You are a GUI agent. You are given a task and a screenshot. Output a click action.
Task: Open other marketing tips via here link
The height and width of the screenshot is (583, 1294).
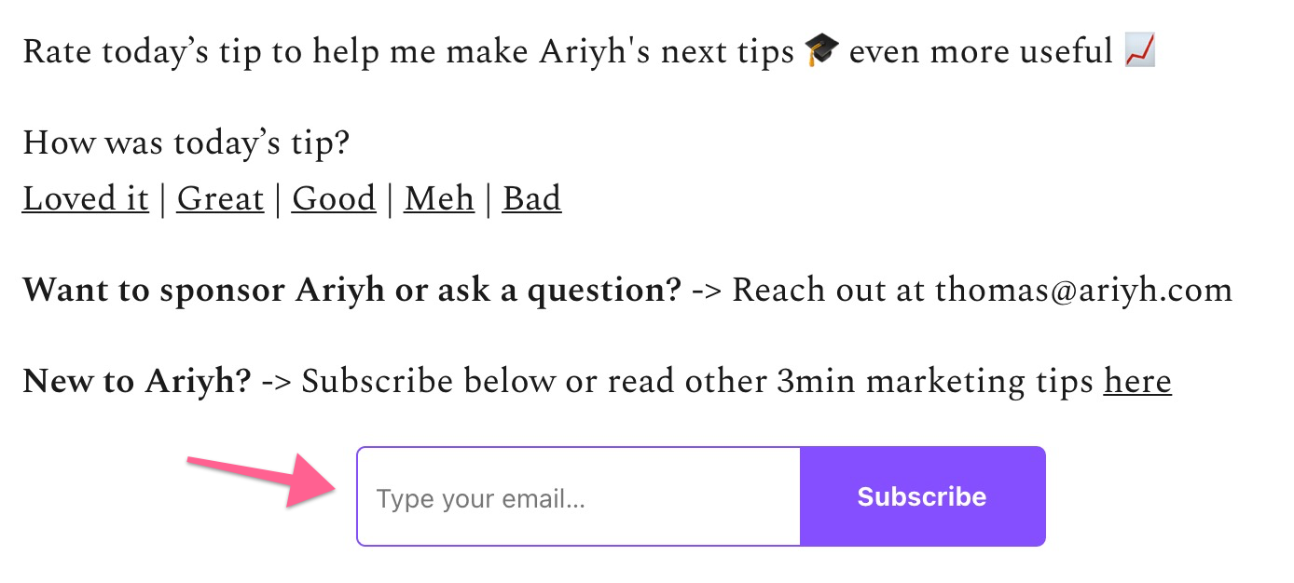point(1137,381)
